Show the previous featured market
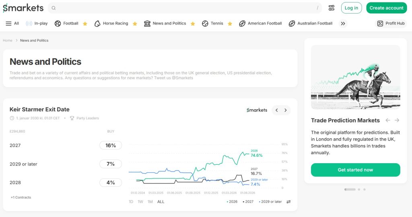Screen dimensions: 412x217 tap(276, 110)
